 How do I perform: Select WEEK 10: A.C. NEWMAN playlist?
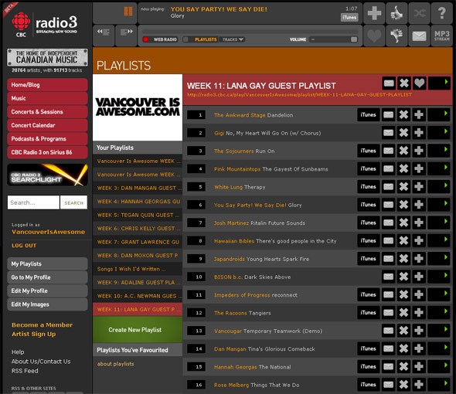pos(138,296)
